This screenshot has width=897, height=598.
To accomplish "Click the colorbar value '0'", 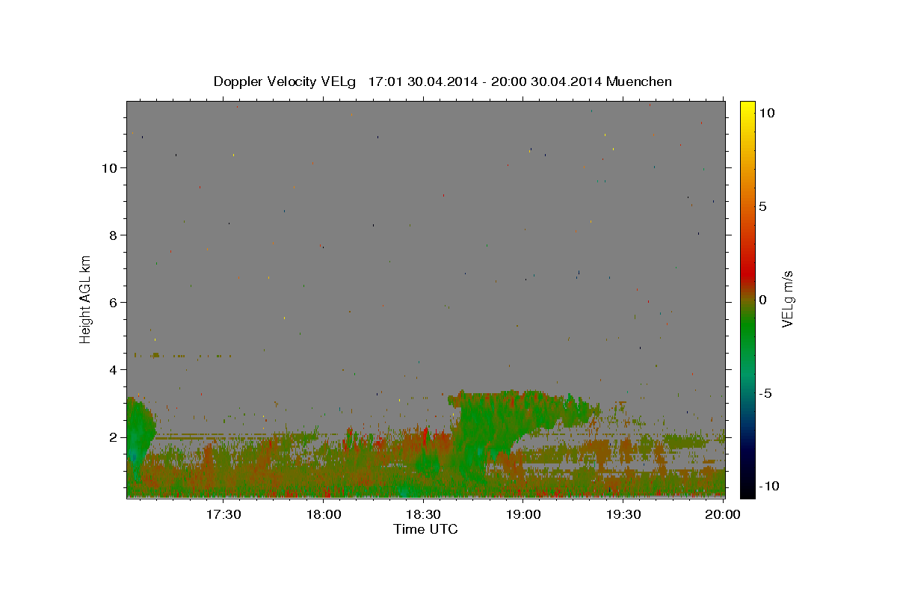I will pyautogui.click(x=762, y=300).
